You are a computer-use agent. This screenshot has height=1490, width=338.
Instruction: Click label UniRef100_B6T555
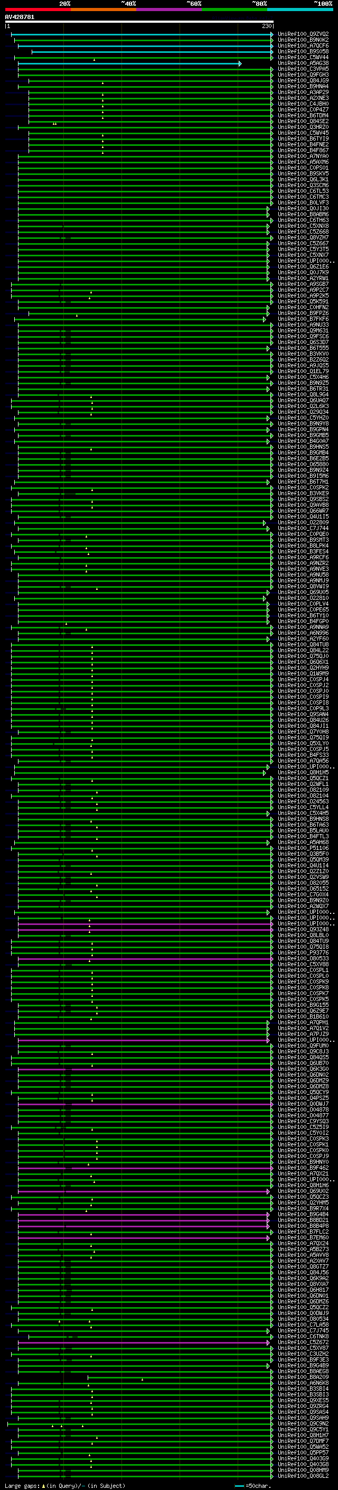click(303, 348)
